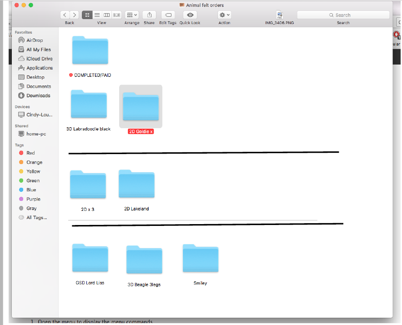Select the 3D Labradoodle black folder
Viewport: 402px width, 325px height.
tap(89, 104)
